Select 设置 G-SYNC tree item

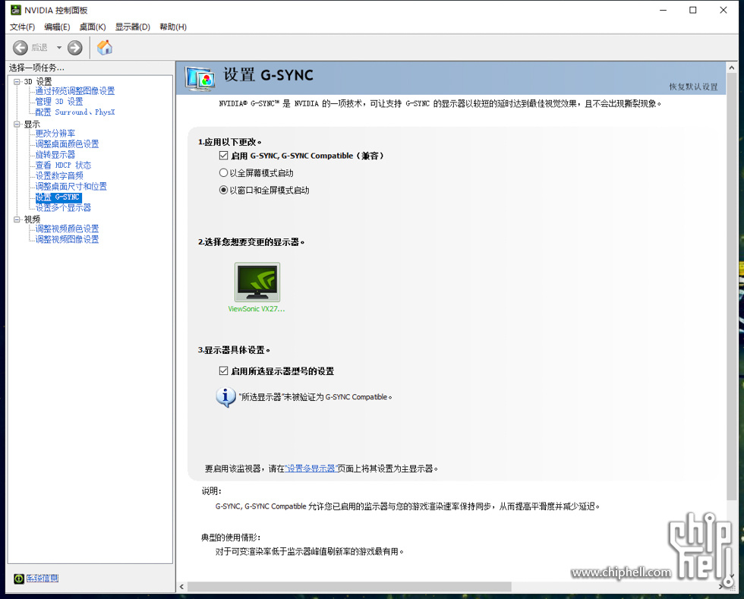(58, 197)
